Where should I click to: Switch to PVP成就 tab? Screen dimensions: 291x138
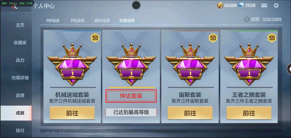pyautogui.click(x=53, y=21)
